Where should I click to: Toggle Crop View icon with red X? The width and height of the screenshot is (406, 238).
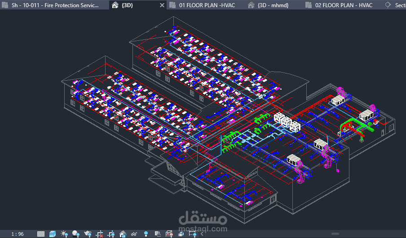[x=99, y=234]
